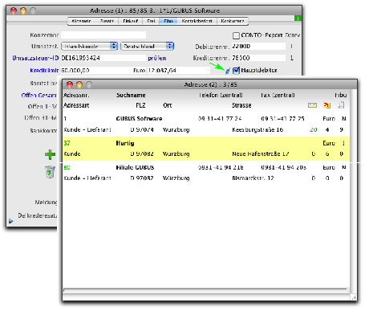Click the Konzernnr. input field

click(x=103, y=35)
